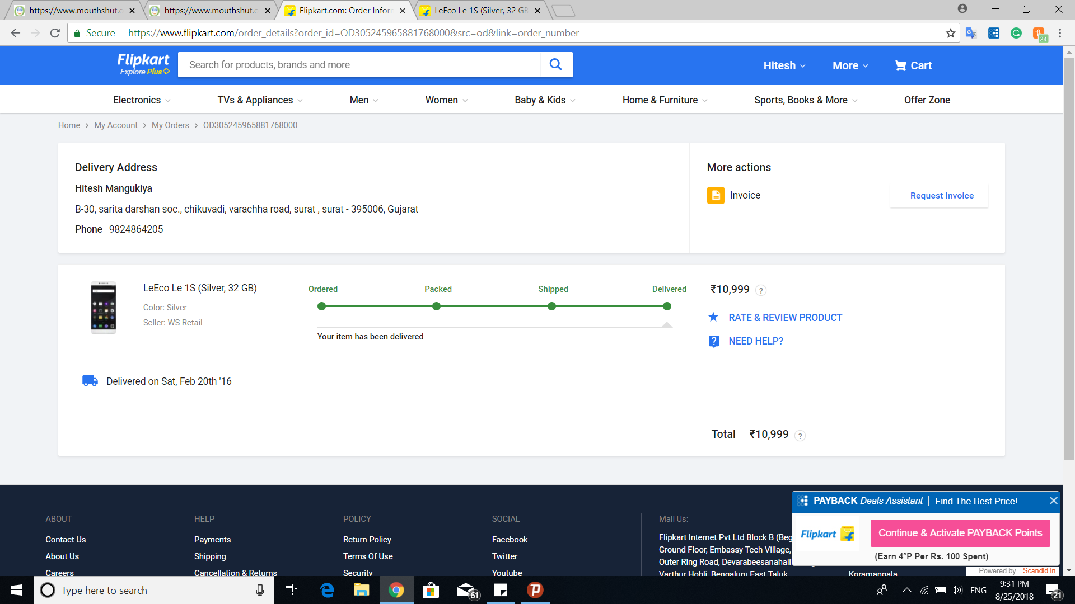Open the Offer Zone menu item
The width and height of the screenshot is (1075, 604).
(927, 100)
